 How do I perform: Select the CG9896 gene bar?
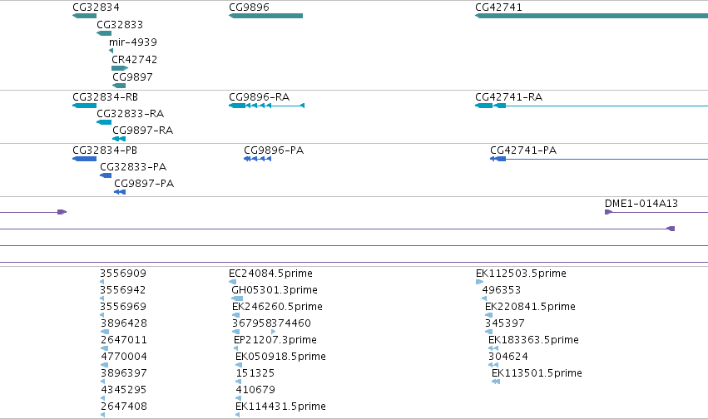(266, 16)
